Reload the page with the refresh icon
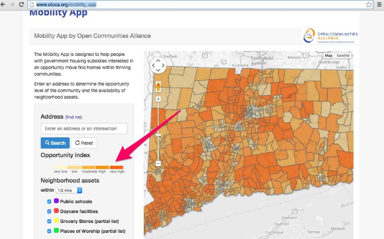The image size is (384, 239). coord(21,5)
